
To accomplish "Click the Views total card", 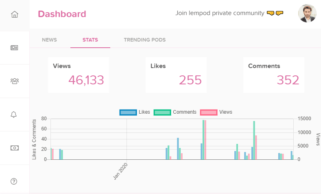I will tap(79, 75).
